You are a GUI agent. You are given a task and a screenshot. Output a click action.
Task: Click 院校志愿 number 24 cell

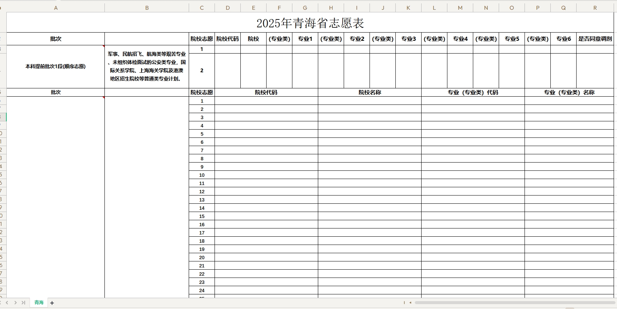[202, 291]
